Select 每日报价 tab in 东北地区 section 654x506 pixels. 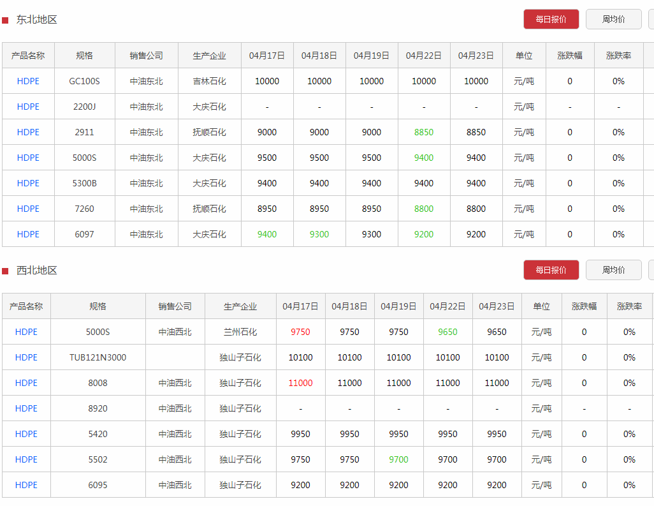[x=551, y=19]
